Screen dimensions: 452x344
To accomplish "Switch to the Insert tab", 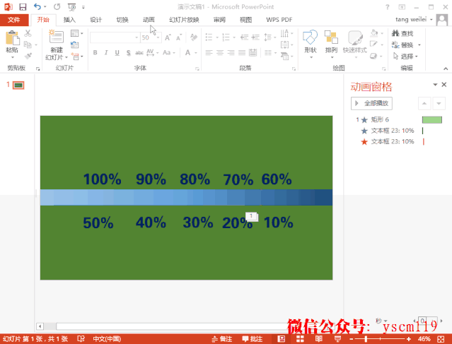I will 69,20.
